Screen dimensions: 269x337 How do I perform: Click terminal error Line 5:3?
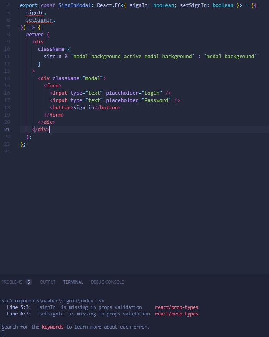click(19, 307)
